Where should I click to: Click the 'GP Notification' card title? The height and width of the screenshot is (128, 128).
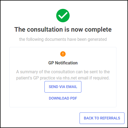click(63, 63)
